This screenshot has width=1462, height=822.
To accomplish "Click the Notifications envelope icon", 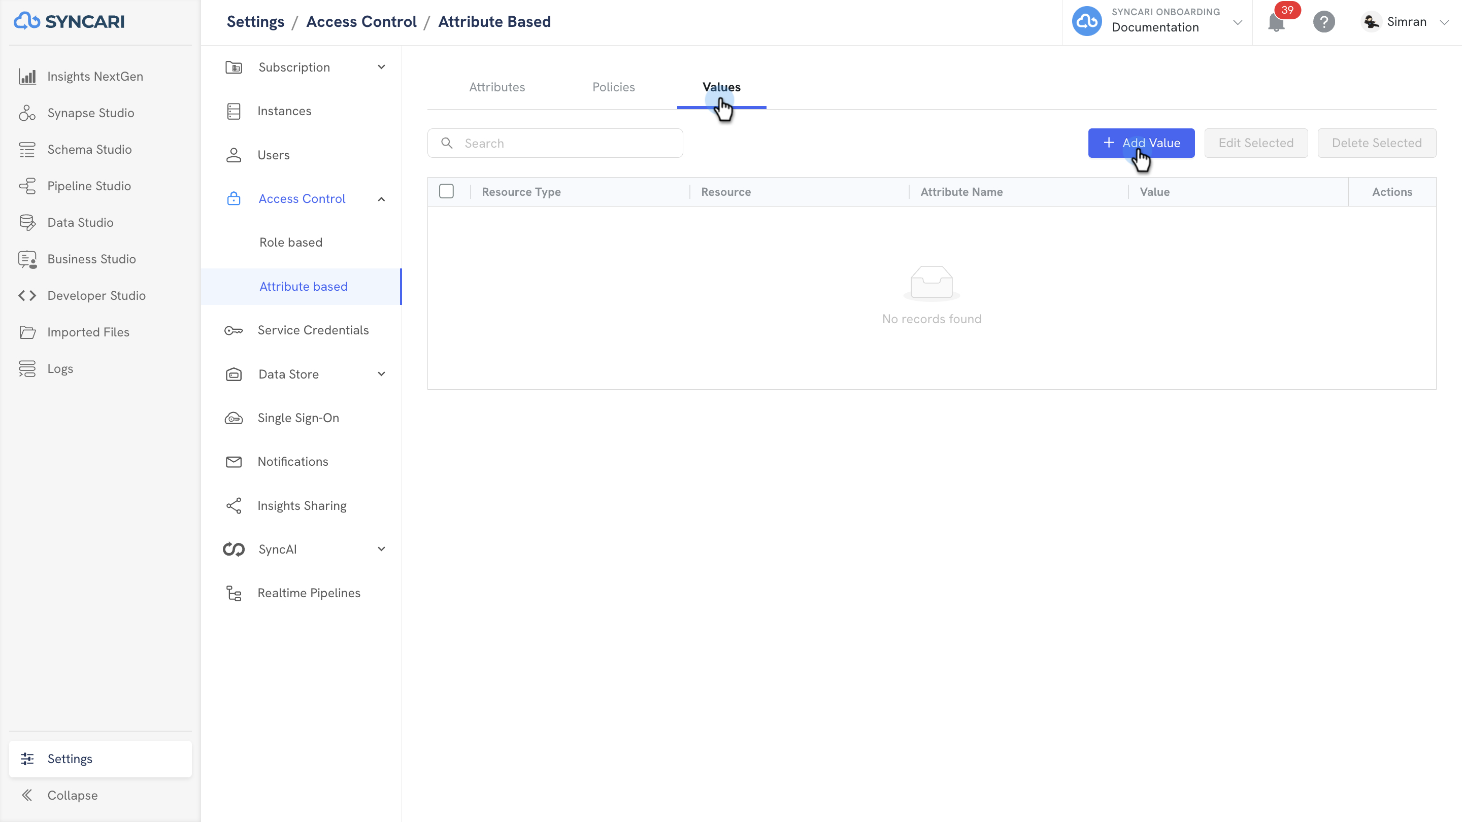I will 234,462.
